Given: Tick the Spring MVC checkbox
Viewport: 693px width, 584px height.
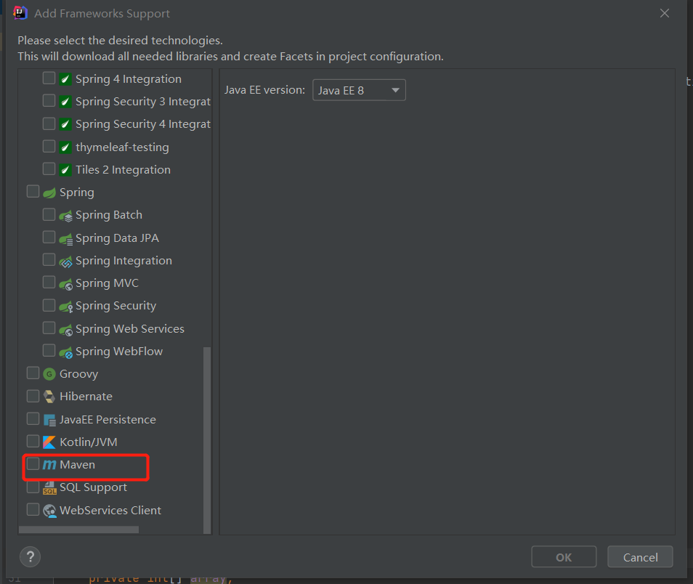Looking at the screenshot, I should [49, 282].
